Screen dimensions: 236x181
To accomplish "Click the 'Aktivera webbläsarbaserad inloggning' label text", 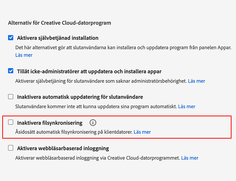I will point(63,148).
